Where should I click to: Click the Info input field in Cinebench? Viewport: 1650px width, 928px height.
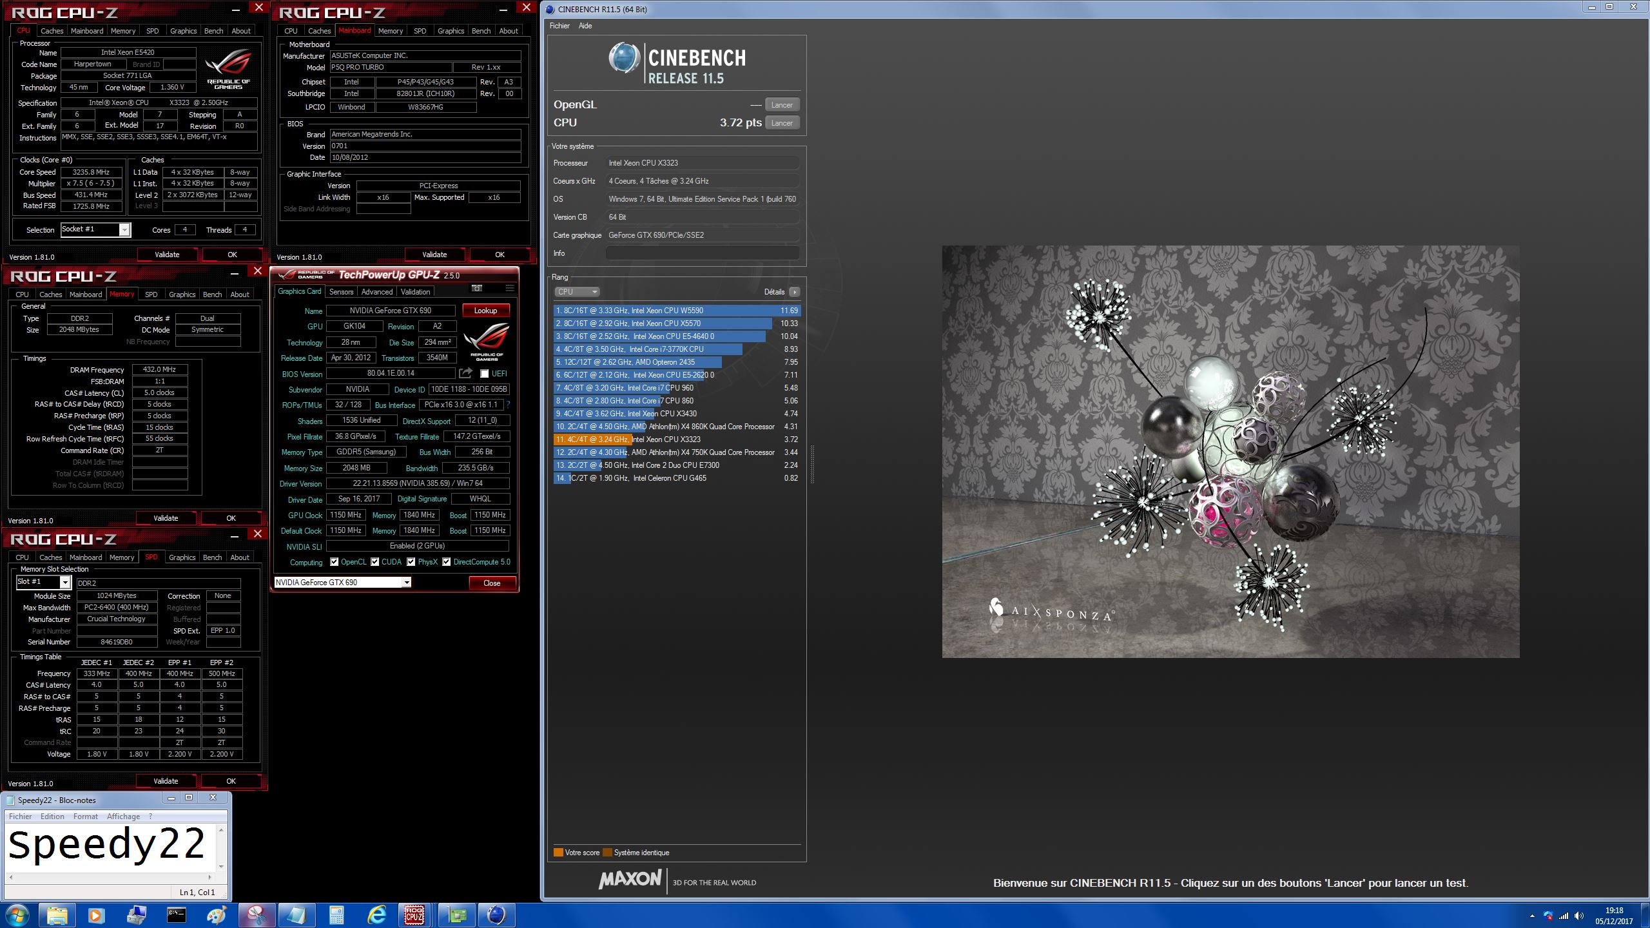703,253
